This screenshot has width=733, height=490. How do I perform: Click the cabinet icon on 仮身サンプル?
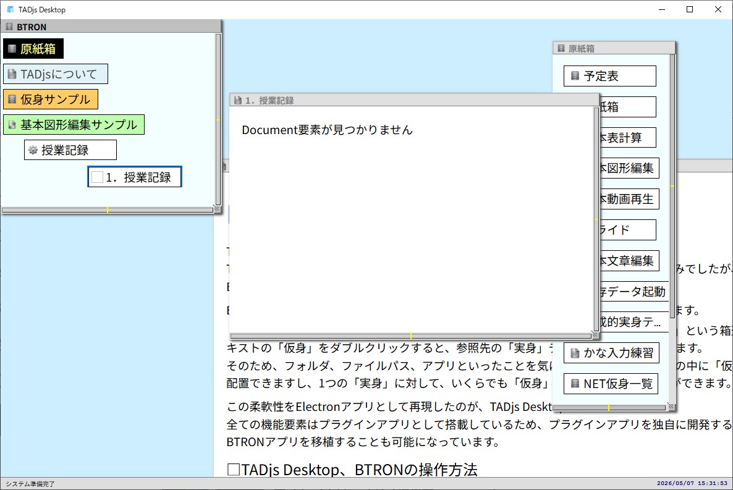[x=12, y=99]
